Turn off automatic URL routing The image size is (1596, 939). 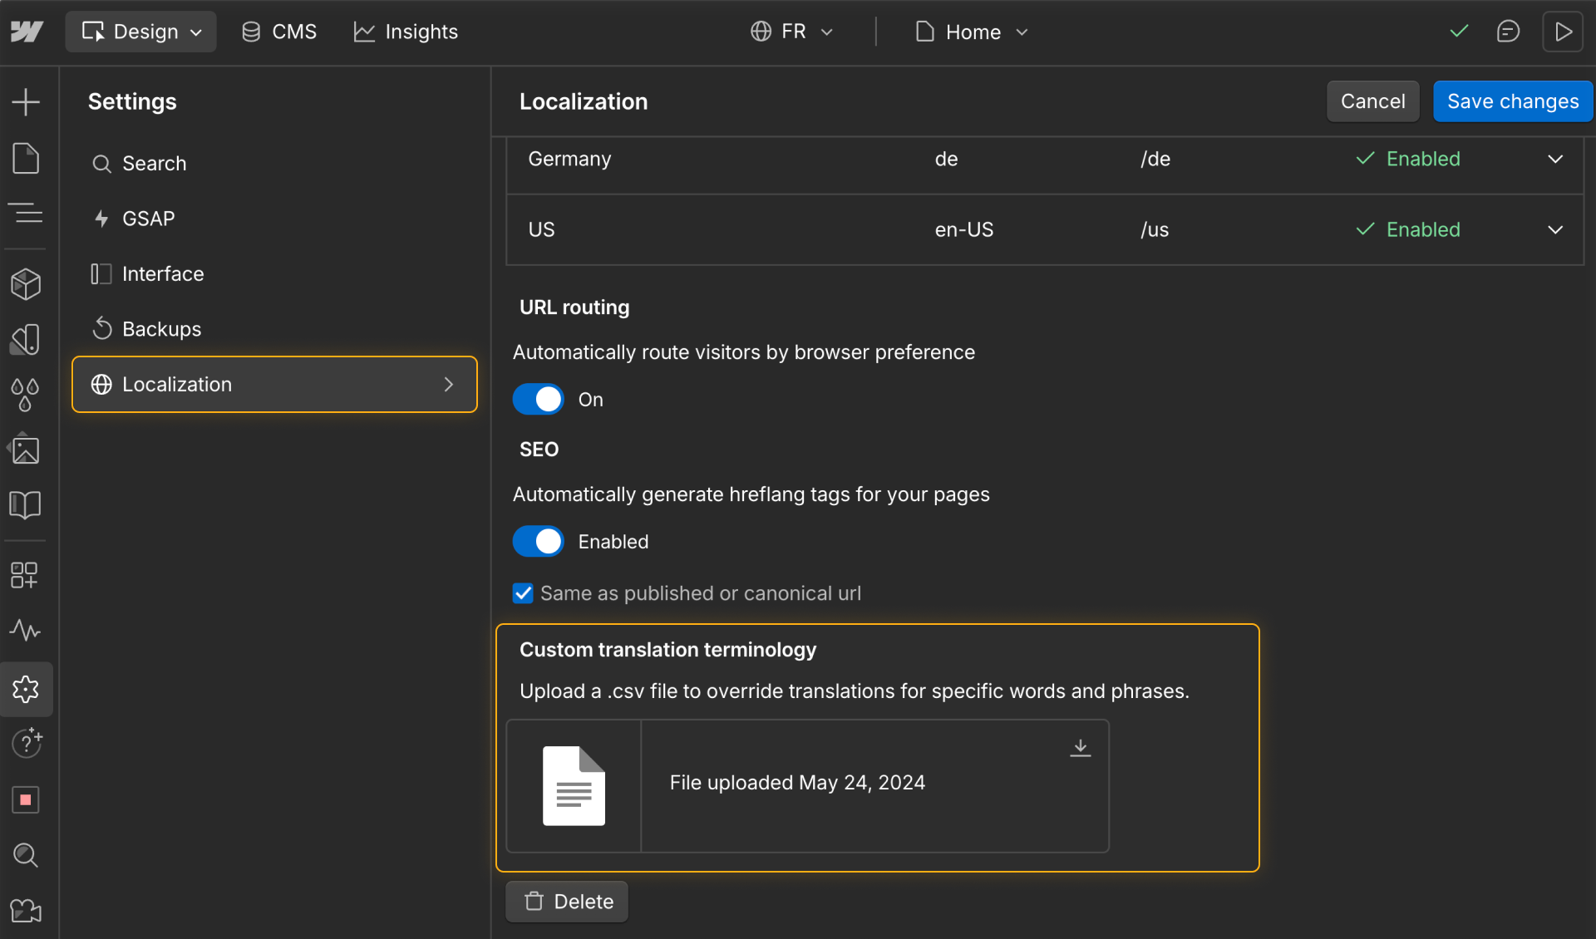(x=539, y=399)
